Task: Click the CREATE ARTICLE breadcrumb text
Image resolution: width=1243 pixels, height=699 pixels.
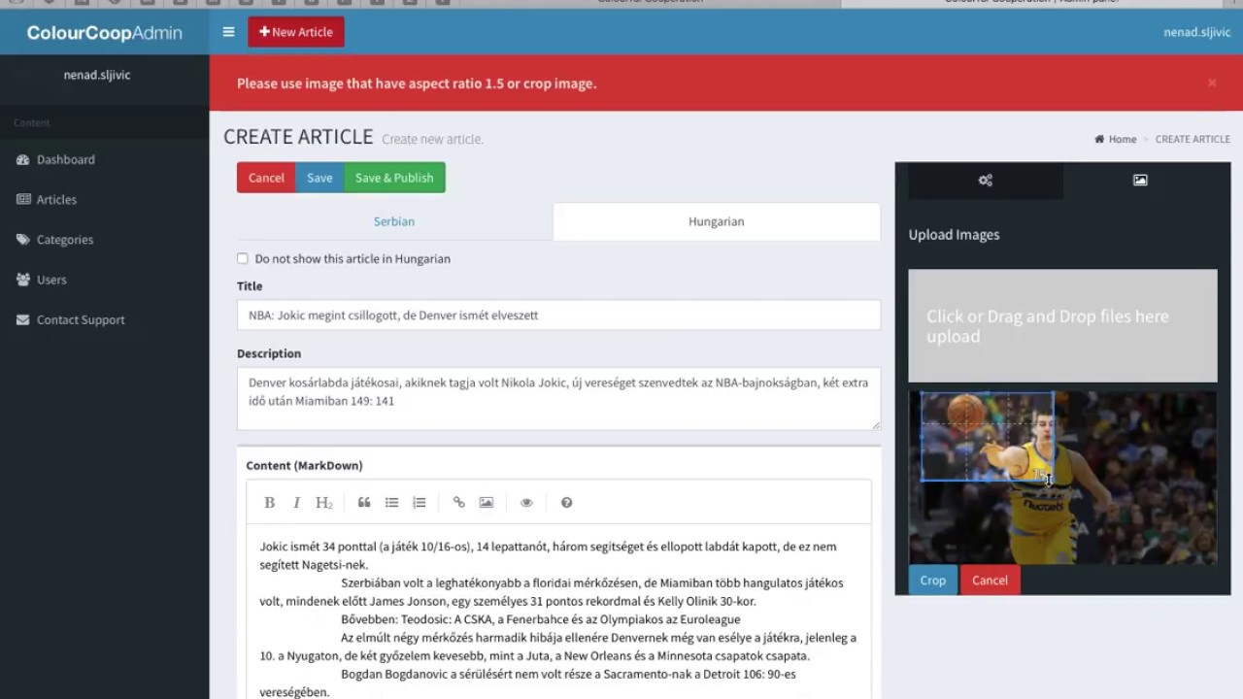Action: 1193,139
